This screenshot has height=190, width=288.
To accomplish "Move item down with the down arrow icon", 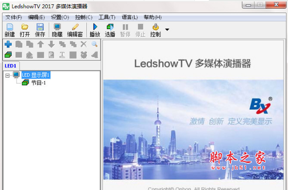I will click(51, 44).
